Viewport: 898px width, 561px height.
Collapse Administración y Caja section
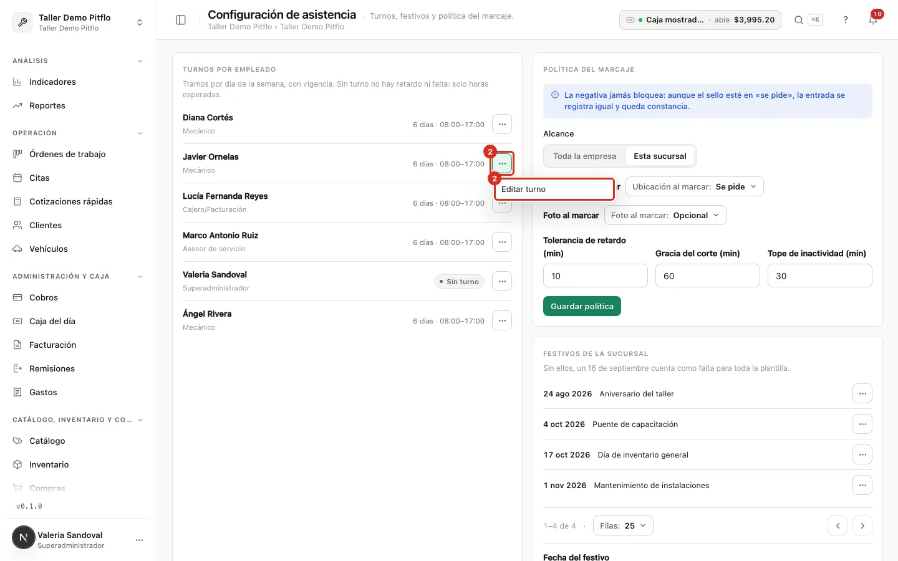(x=140, y=276)
